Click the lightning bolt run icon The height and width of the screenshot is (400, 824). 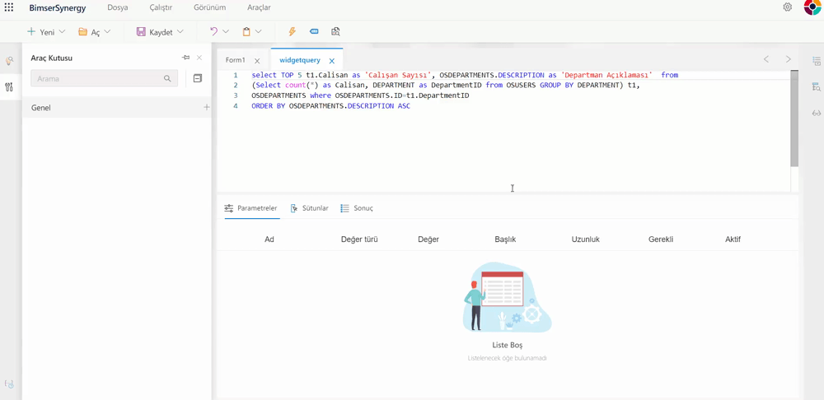pyautogui.click(x=292, y=32)
